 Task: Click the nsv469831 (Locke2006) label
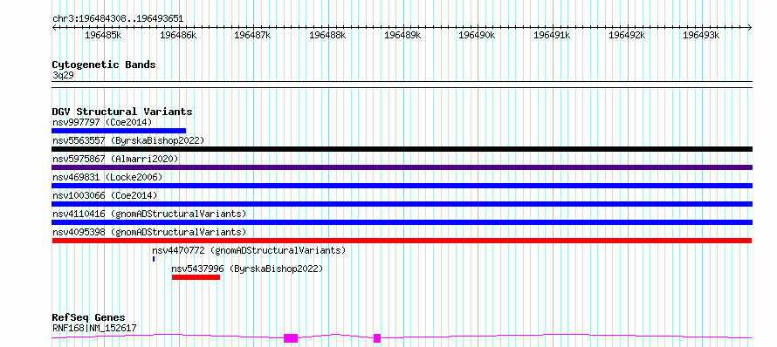pos(107,177)
